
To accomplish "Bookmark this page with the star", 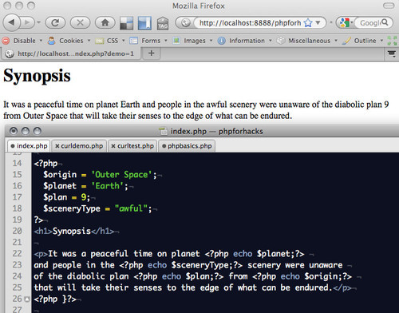I will (308, 23).
